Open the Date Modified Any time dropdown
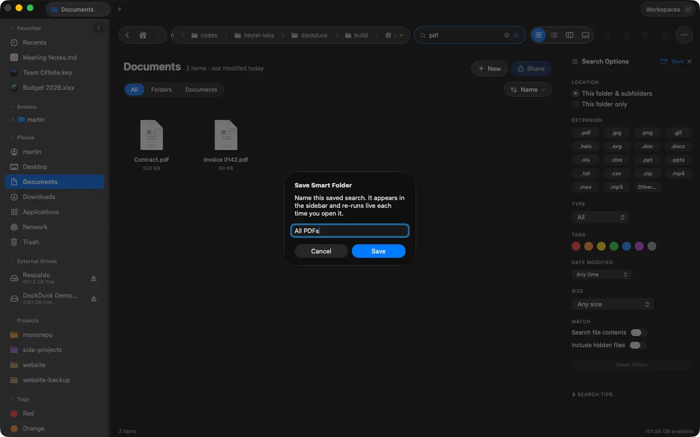 [x=602, y=274]
